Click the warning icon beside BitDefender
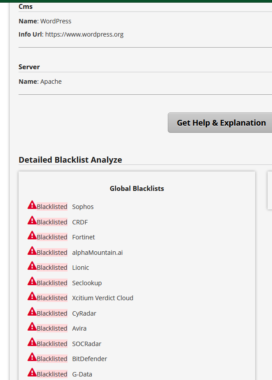This screenshot has height=380, width=272. point(32,357)
